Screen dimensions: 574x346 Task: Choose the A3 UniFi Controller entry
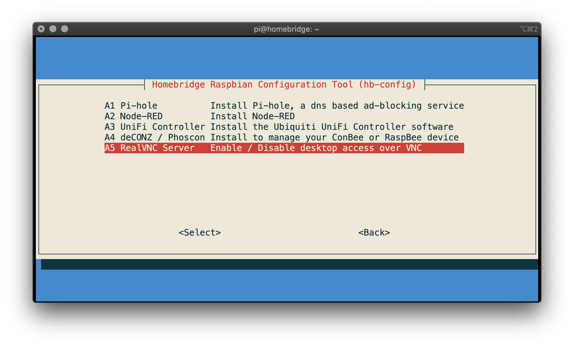point(284,127)
